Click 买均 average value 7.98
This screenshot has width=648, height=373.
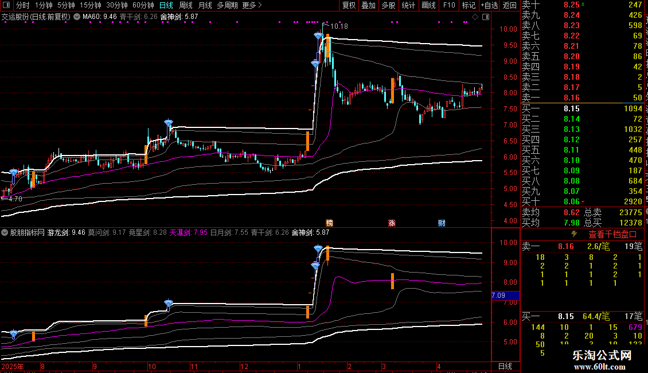pos(572,223)
